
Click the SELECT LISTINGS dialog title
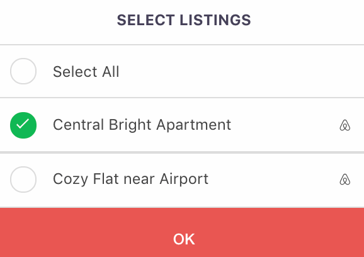click(x=184, y=20)
